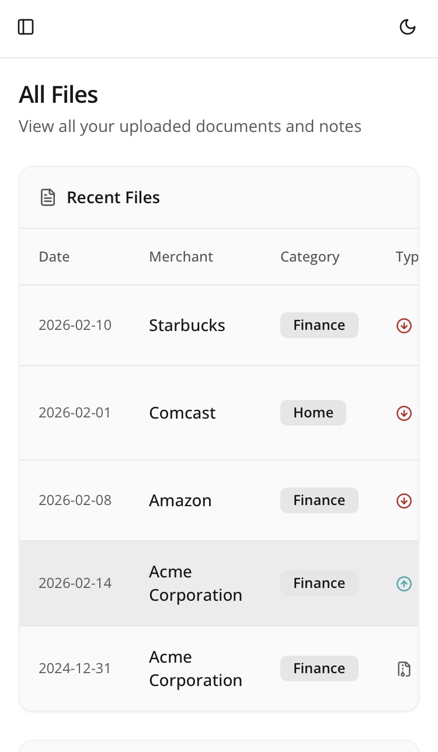Click Finance badge in Amazon row
Viewport: 438px width, 752px height.
[319, 500]
